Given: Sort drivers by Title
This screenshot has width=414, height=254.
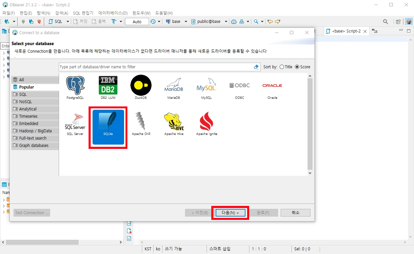Looking at the screenshot, I should click(286, 67).
